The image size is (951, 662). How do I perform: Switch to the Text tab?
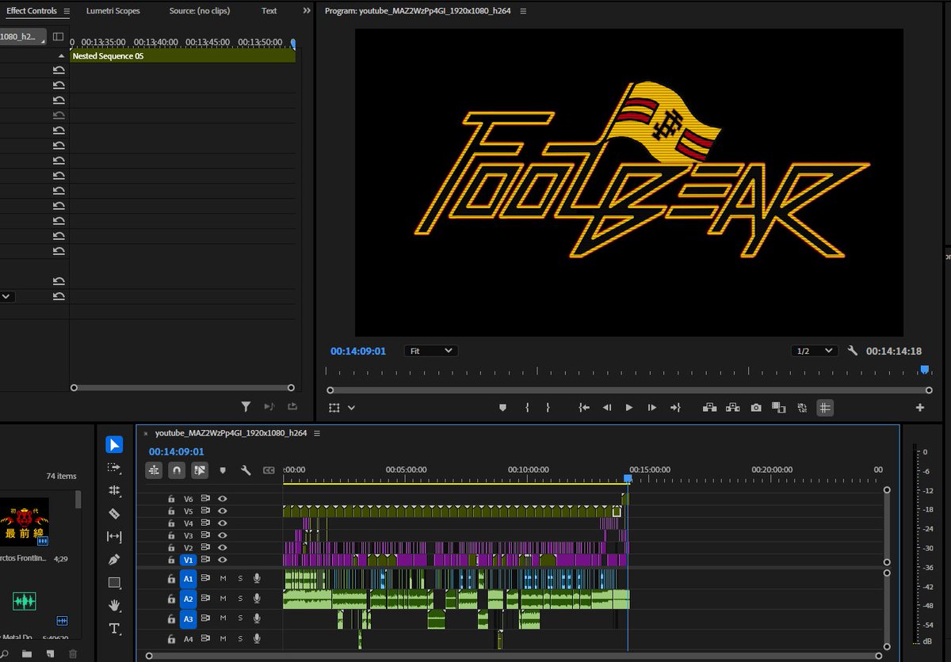(x=269, y=11)
